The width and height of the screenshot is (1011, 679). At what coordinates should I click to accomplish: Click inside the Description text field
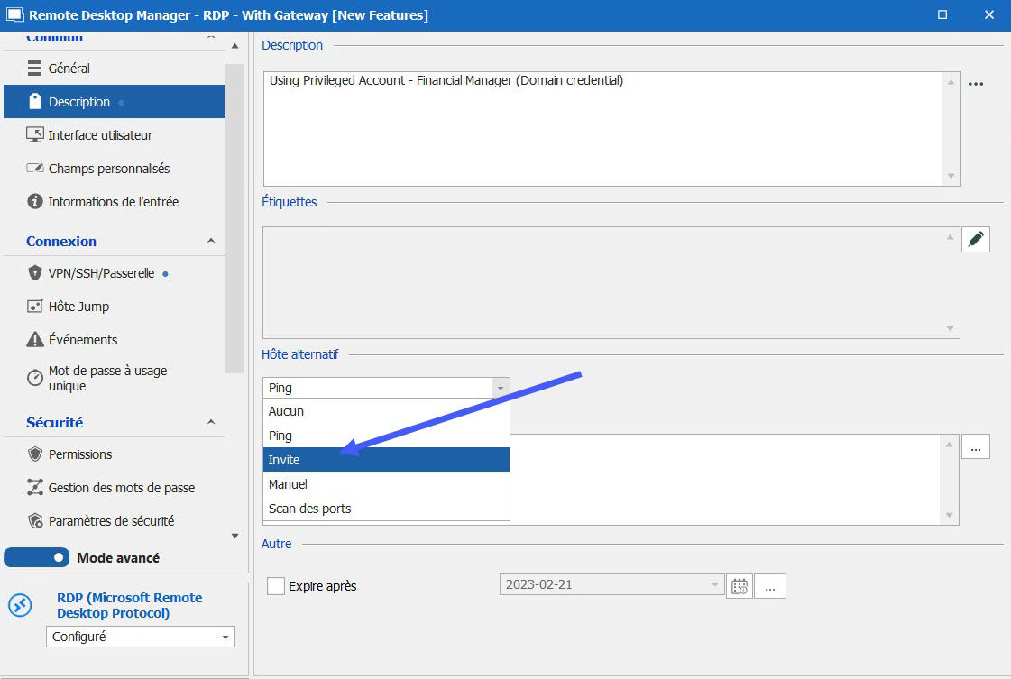[x=604, y=126]
